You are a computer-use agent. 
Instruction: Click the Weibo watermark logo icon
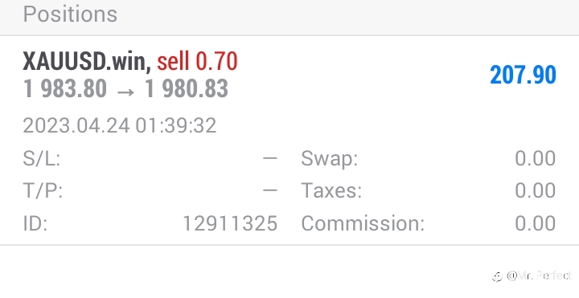click(498, 276)
